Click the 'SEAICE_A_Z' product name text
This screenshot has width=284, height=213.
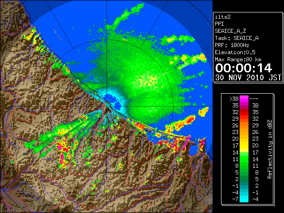tap(230, 31)
